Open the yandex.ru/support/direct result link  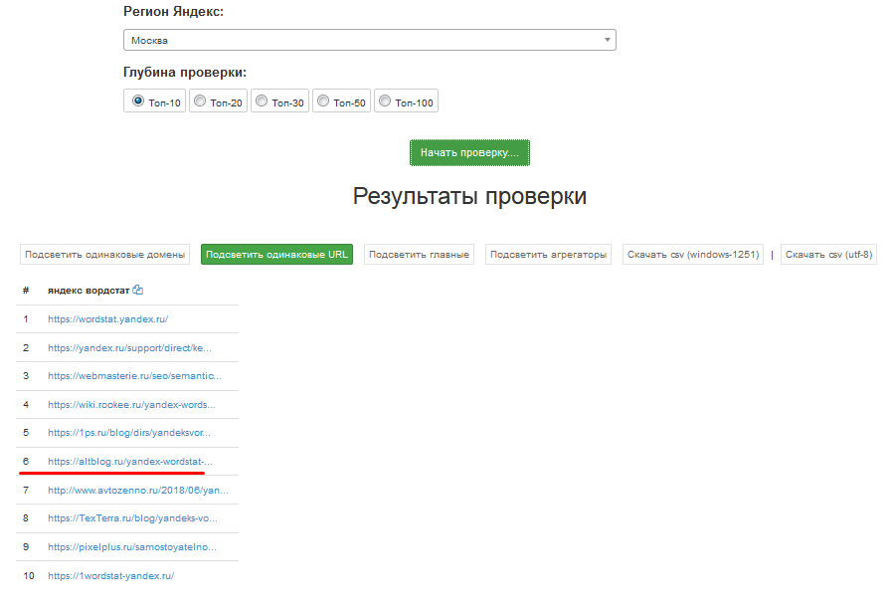pos(129,348)
